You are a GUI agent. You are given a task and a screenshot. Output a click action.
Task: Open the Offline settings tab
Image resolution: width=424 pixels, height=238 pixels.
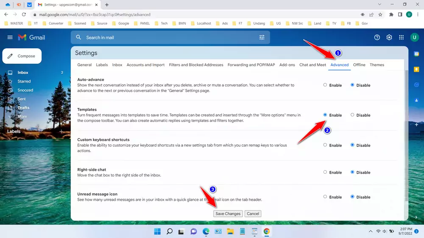(x=359, y=65)
